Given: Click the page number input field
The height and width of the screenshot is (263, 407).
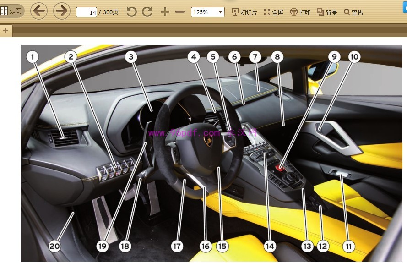Looking at the screenshot, I should click(86, 12).
